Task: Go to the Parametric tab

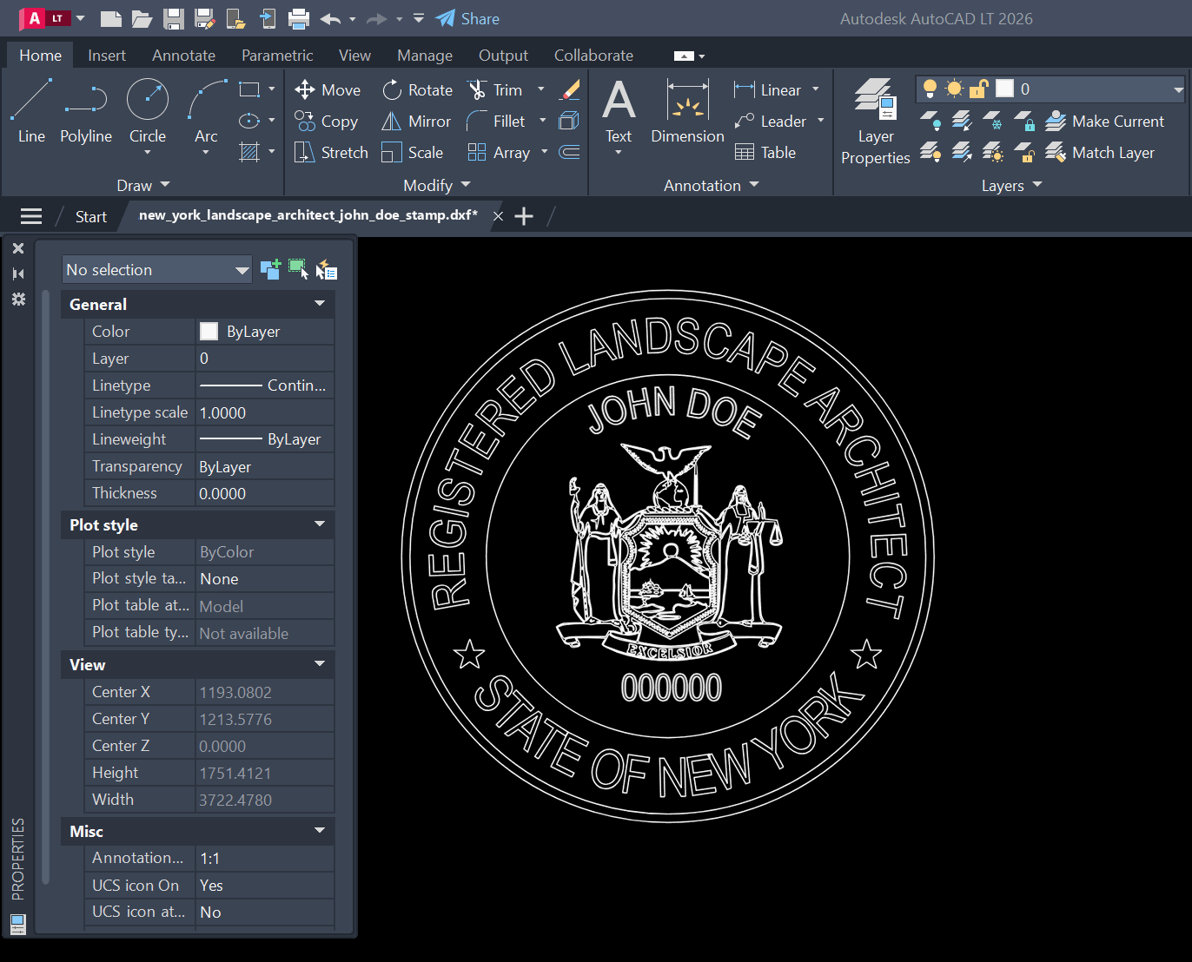Action: pyautogui.click(x=277, y=56)
